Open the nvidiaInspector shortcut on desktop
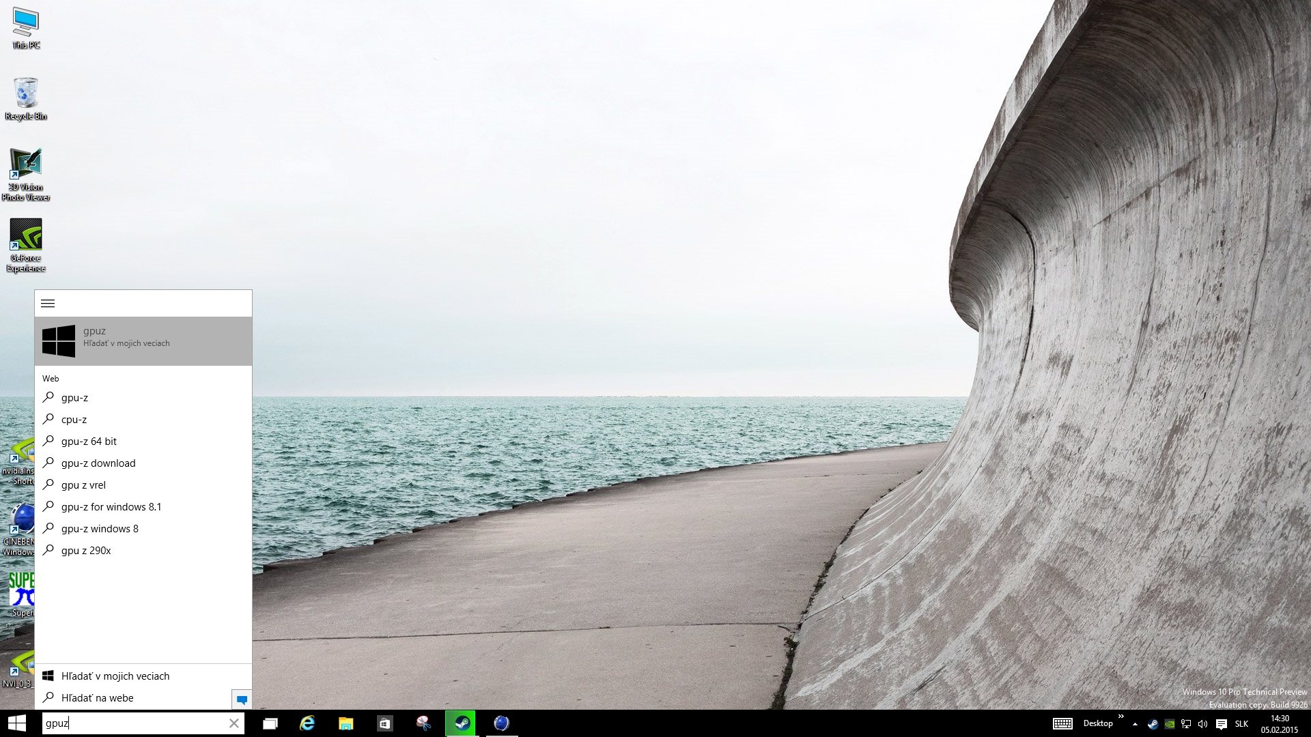 click(18, 462)
